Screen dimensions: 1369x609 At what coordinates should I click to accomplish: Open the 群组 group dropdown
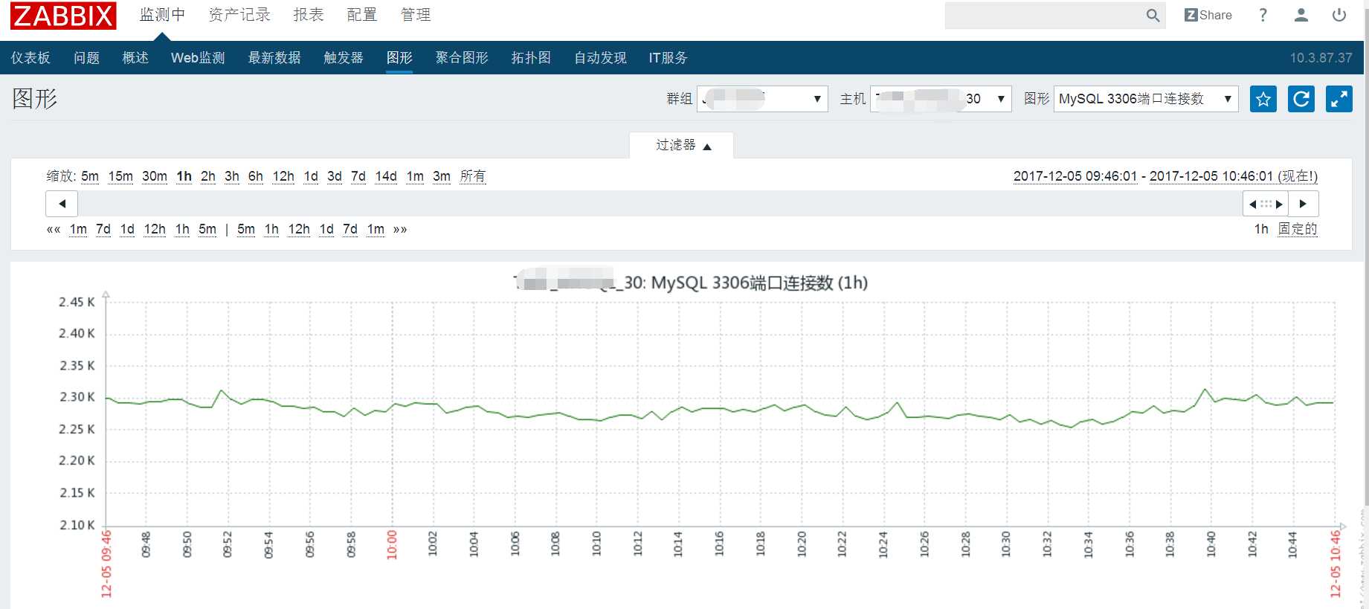762,99
